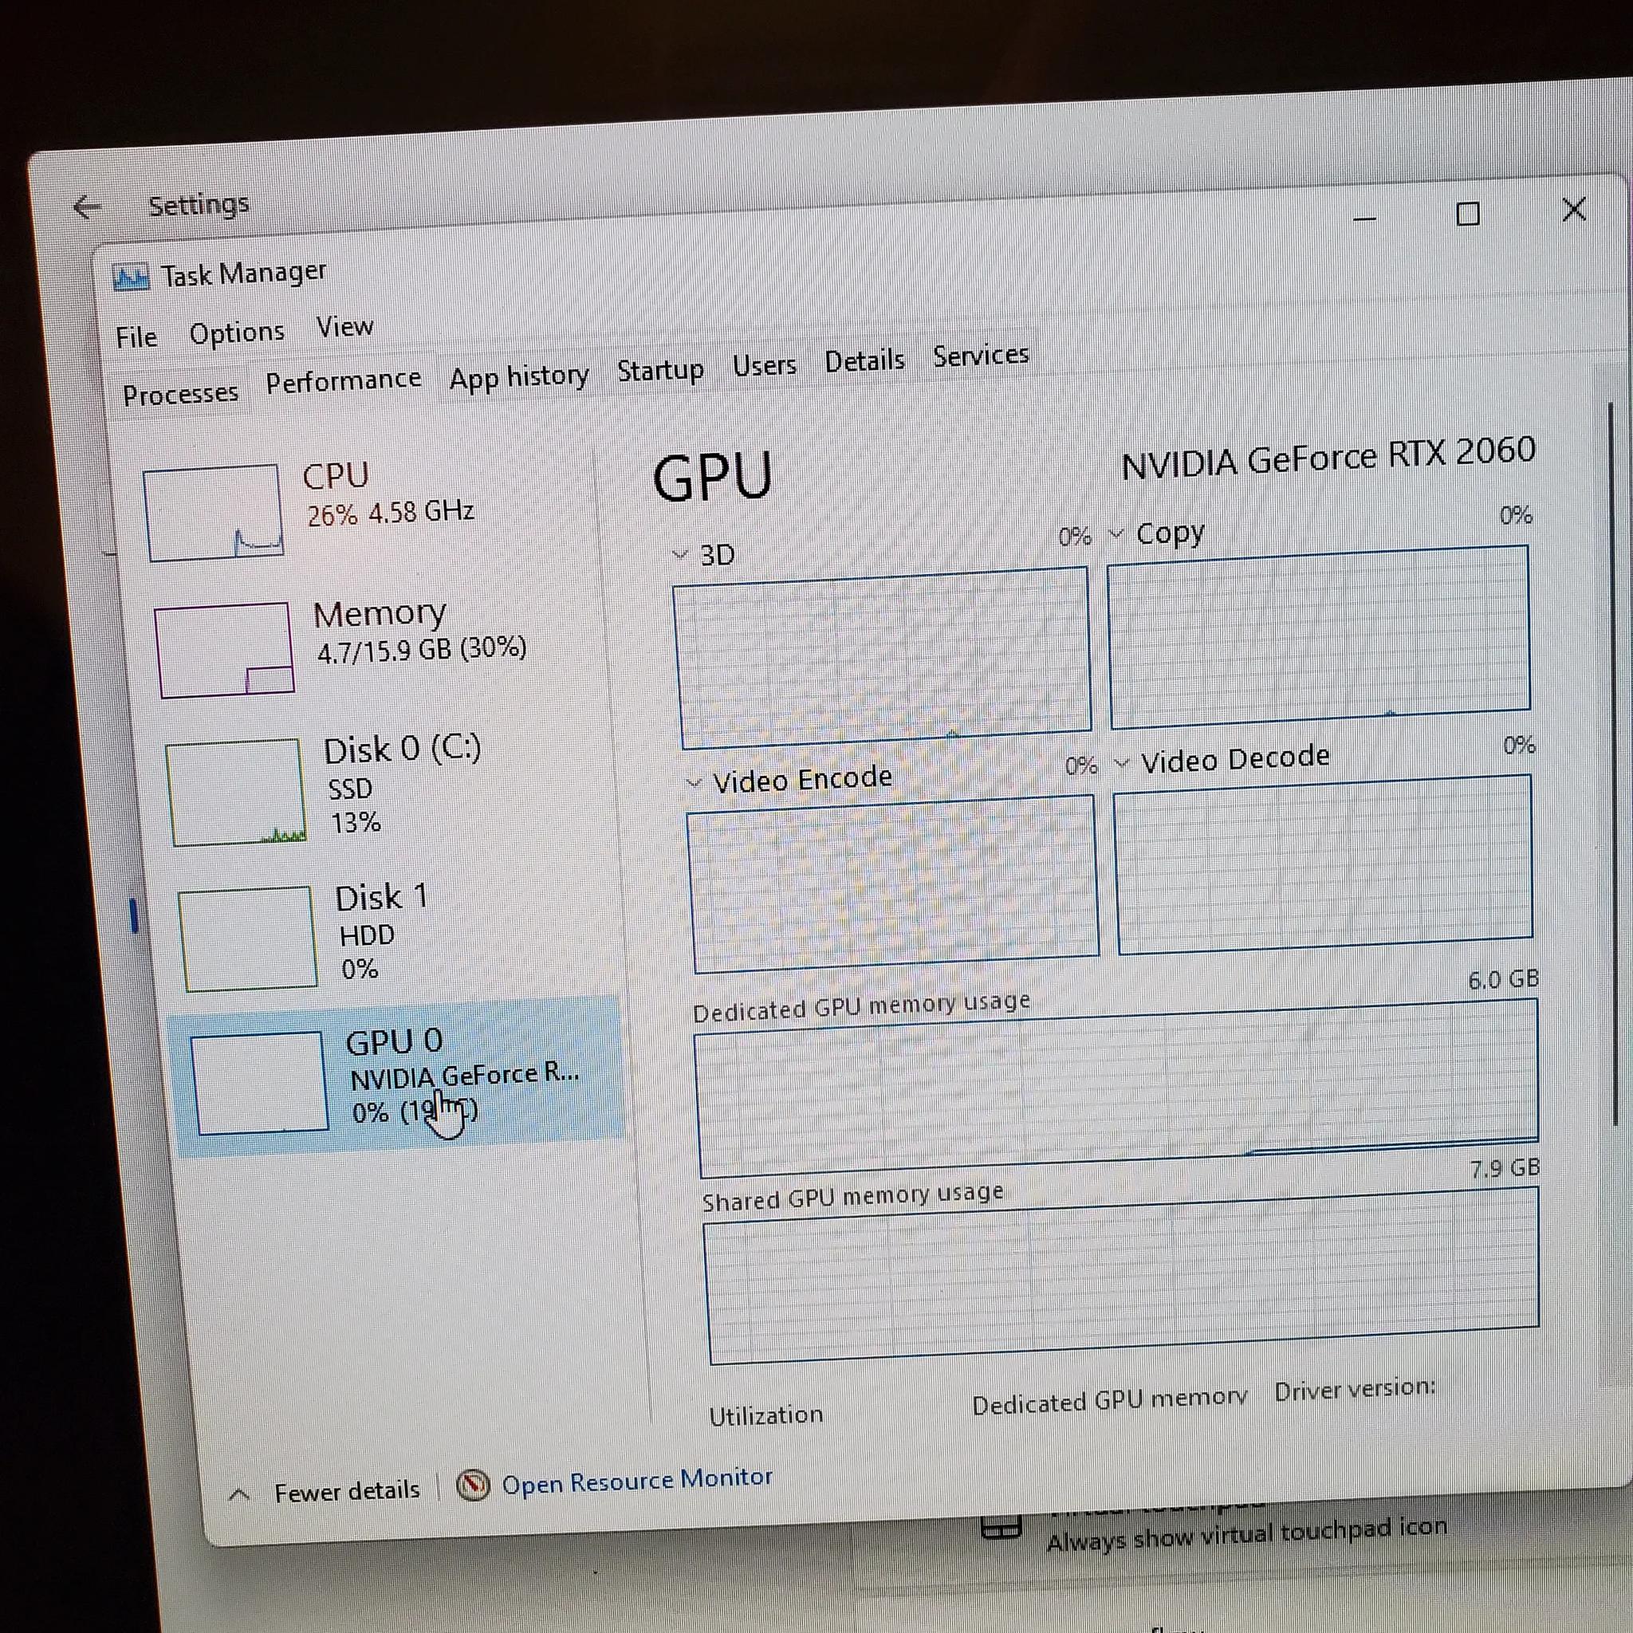Click the Video Encode graph
This screenshot has height=1633, width=1633.
[x=893, y=884]
